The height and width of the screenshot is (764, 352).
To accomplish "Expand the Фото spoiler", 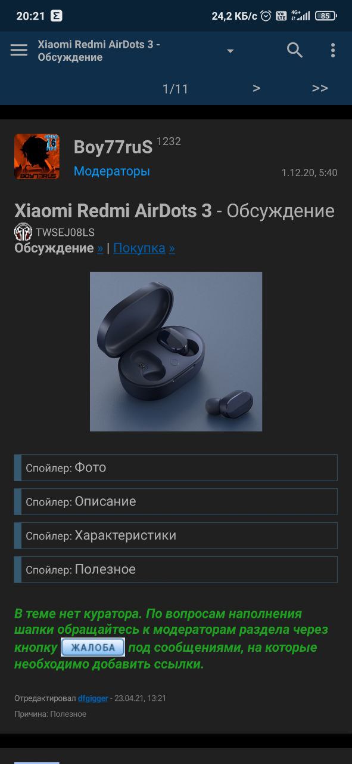I will tap(176, 468).
